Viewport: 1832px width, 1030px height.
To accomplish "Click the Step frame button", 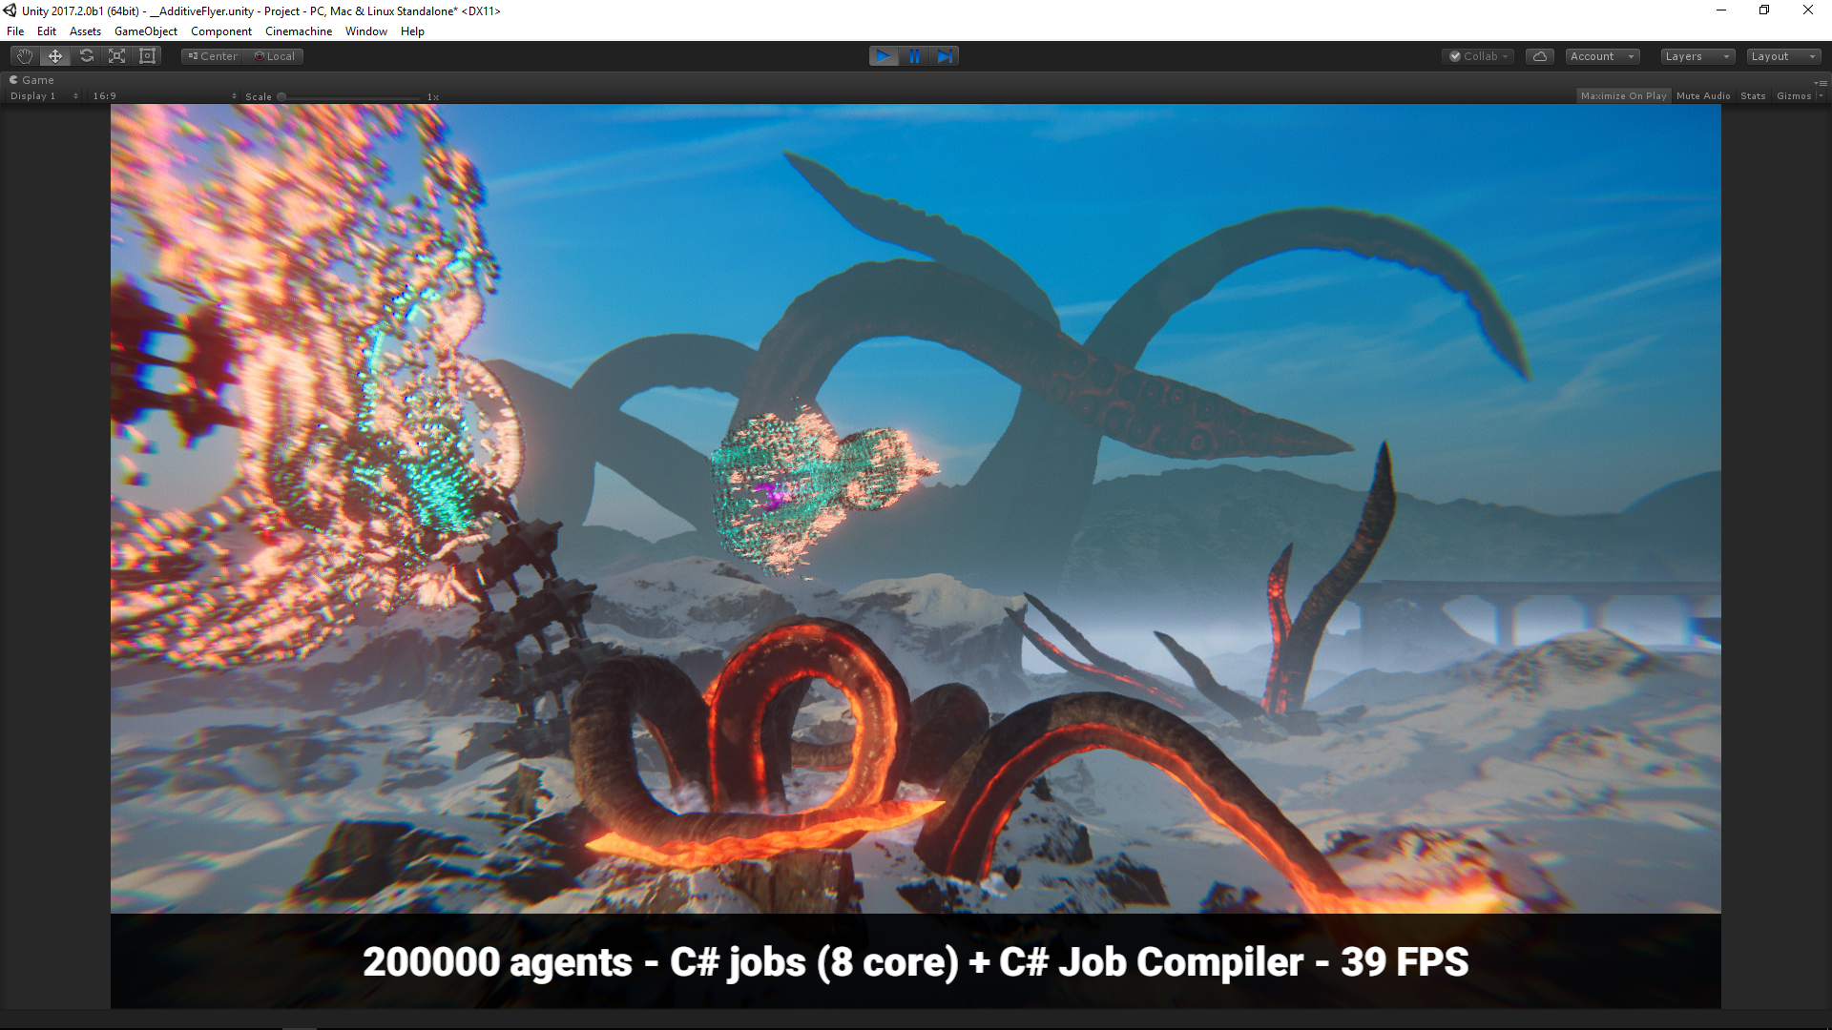I will [x=945, y=56].
